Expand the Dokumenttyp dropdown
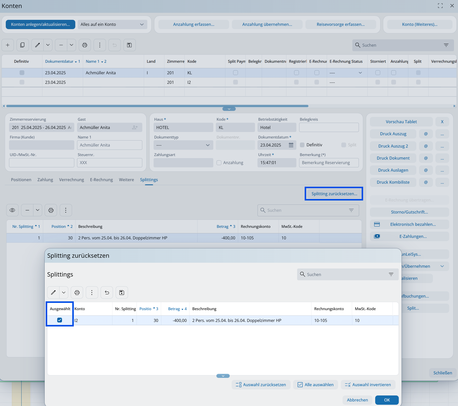Image resolution: width=458 pixels, height=406 pixels. pos(183,145)
